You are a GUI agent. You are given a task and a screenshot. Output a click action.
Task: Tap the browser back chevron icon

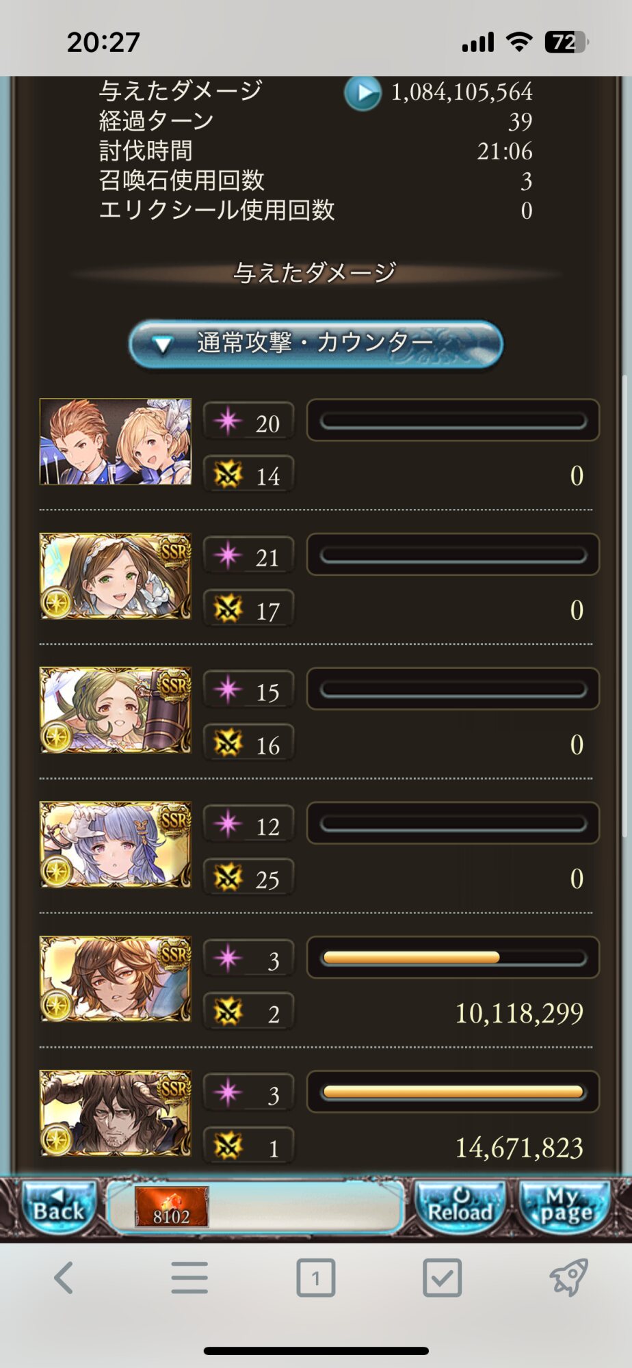[64, 1277]
